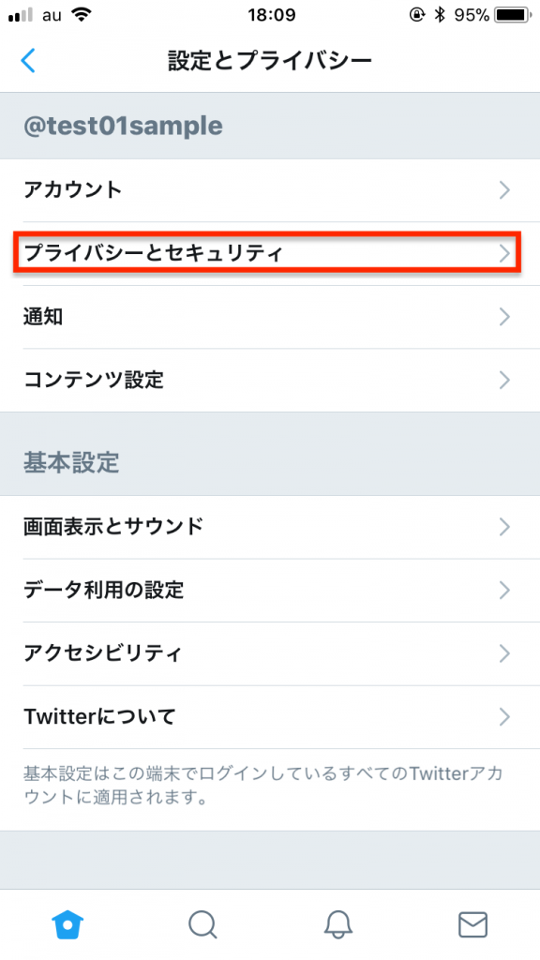540x960 pixels.
Task: Tap the Wi-Fi status icon
Action: (x=81, y=15)
